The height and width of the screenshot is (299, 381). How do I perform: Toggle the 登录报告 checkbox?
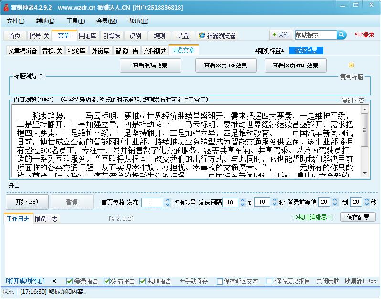click(x=70, y=281)
